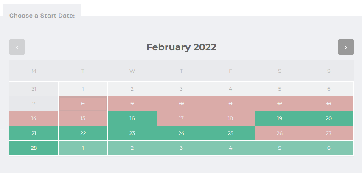Choose next month's date 4 in the bottom row
This screenshot has height=173, width=362.
pyautogui.click(x=230, y=148)
